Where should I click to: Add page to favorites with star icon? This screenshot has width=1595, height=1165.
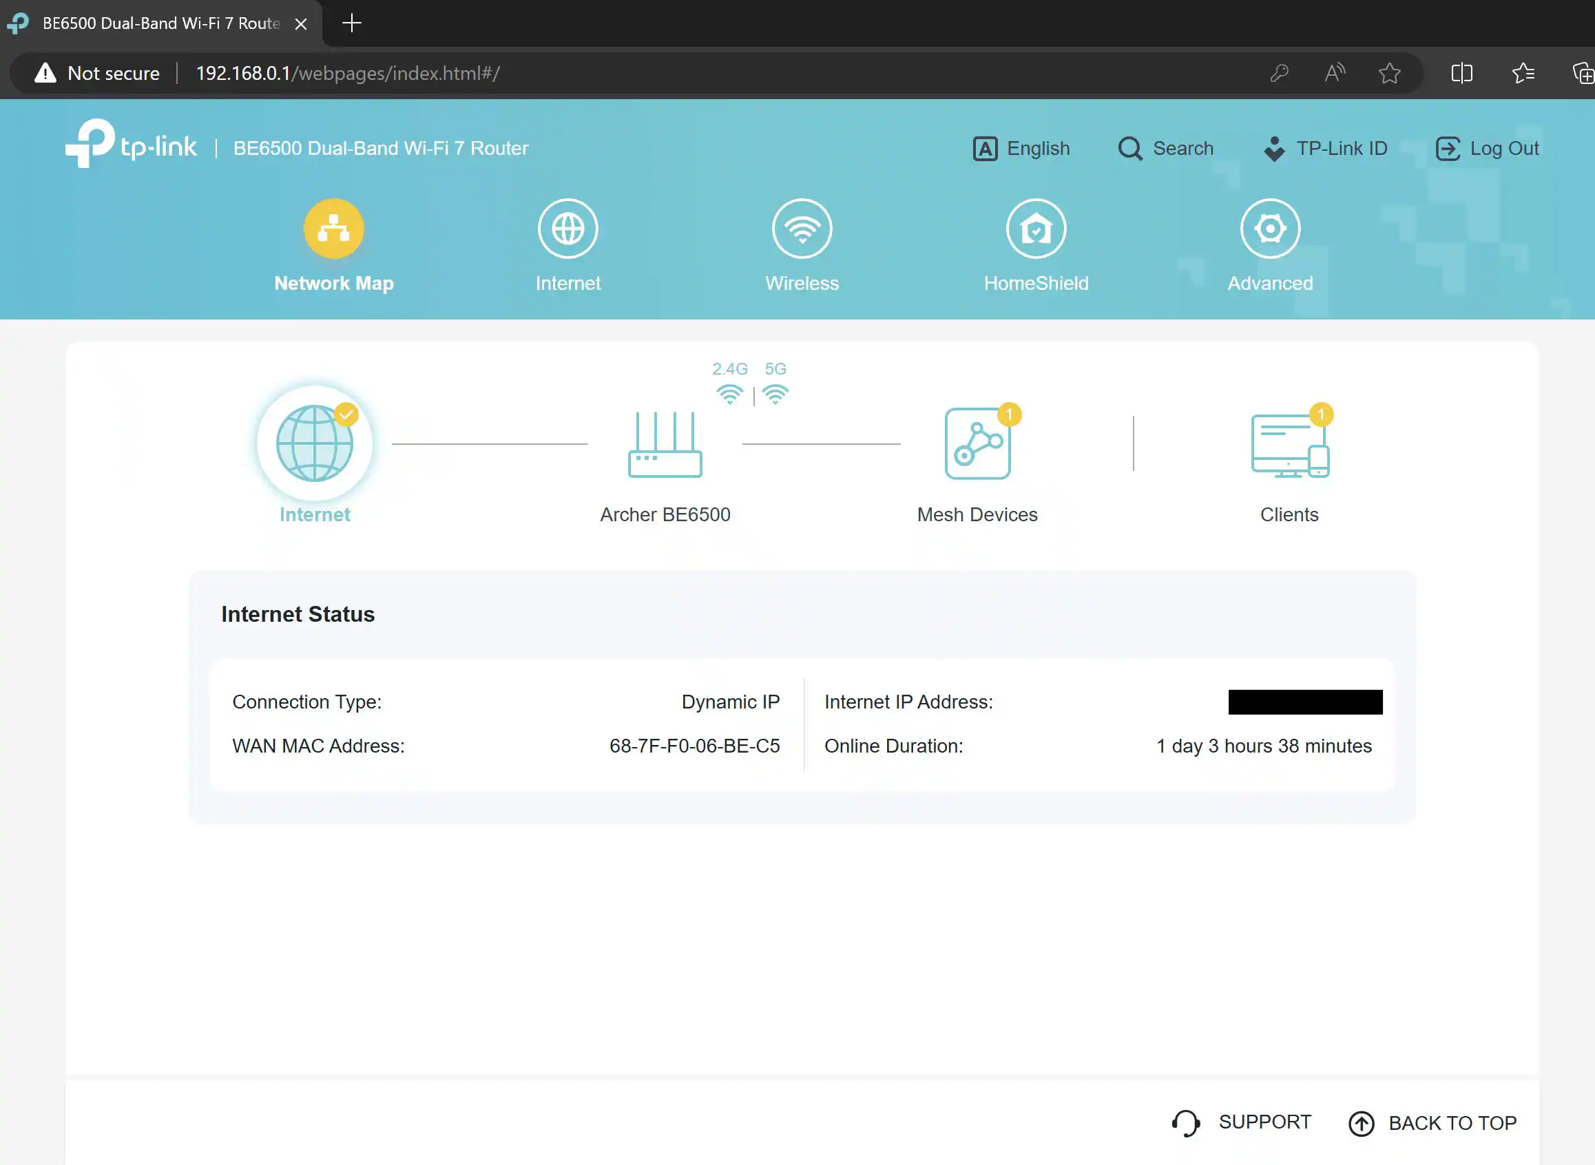click(x=1389, y=74)
